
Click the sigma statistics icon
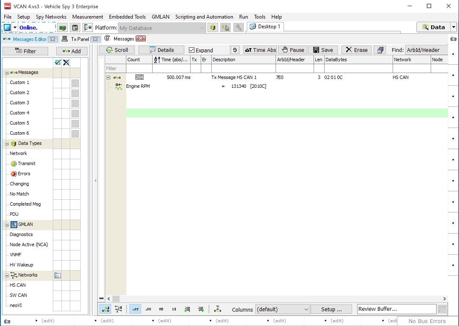[x=218, y=309]
